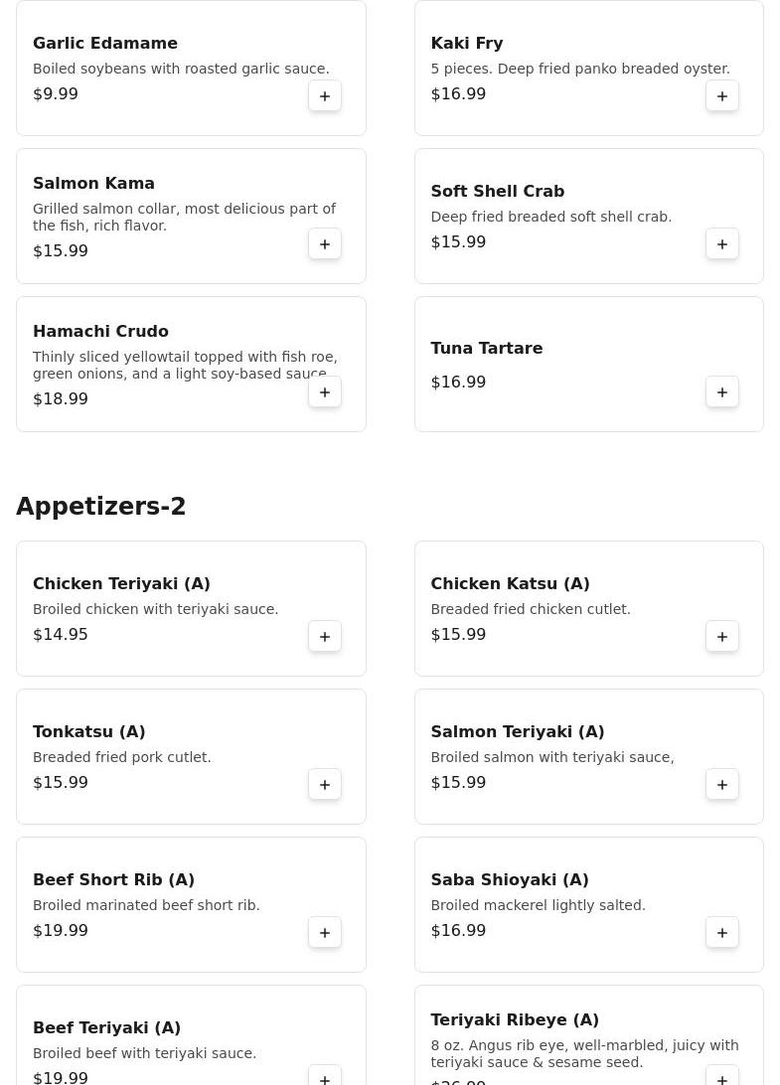Screen dimensions: 780x1085
Task: Open Salmon Kama description text
Action: 184,218
